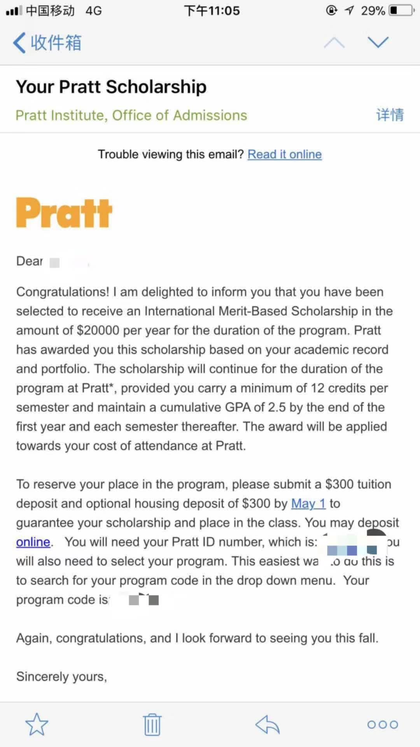Viewport: 420px width, 747px height.
Task: Go to the previous email arrow
Action: click(x=334, y=42)
